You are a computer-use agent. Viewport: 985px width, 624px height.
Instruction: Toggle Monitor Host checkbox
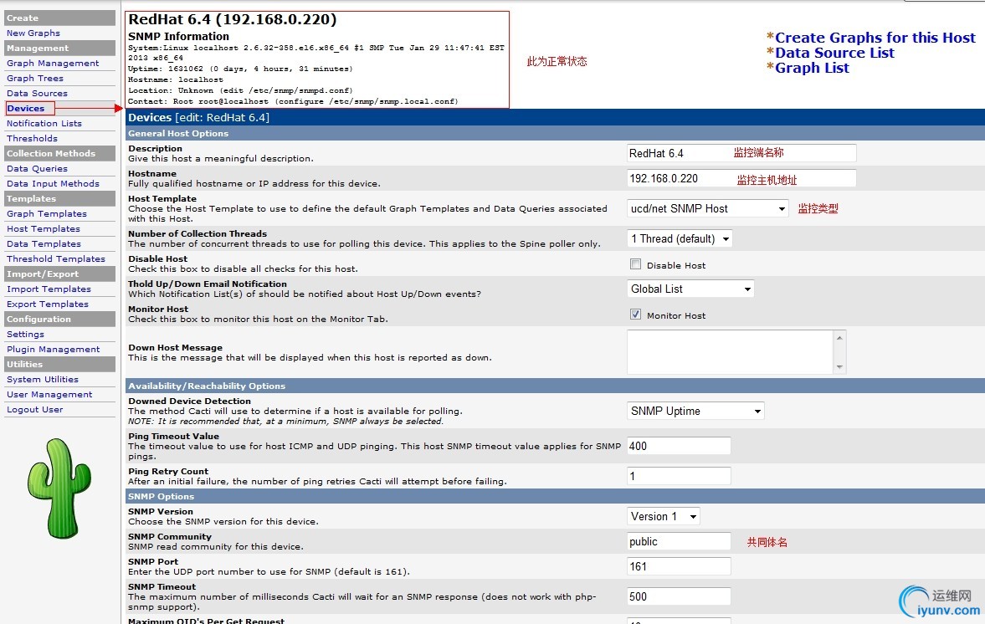click(x=636, y=315)
